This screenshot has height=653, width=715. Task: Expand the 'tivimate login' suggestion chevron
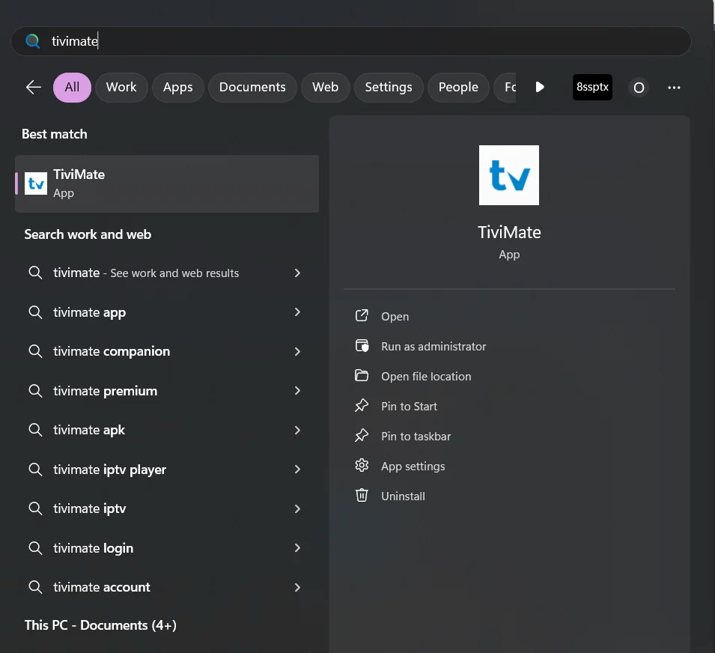(297, 547)
